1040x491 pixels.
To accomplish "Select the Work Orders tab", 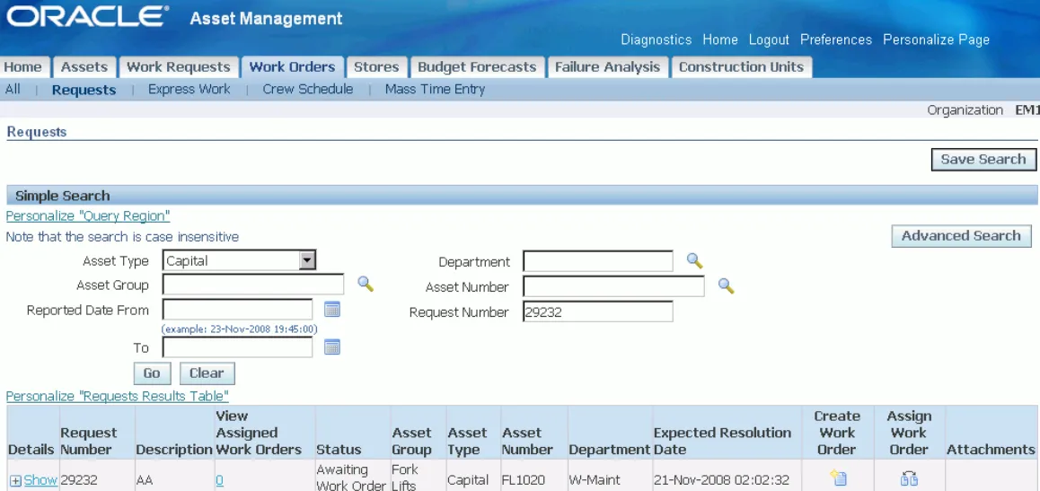I will [293, 67].
